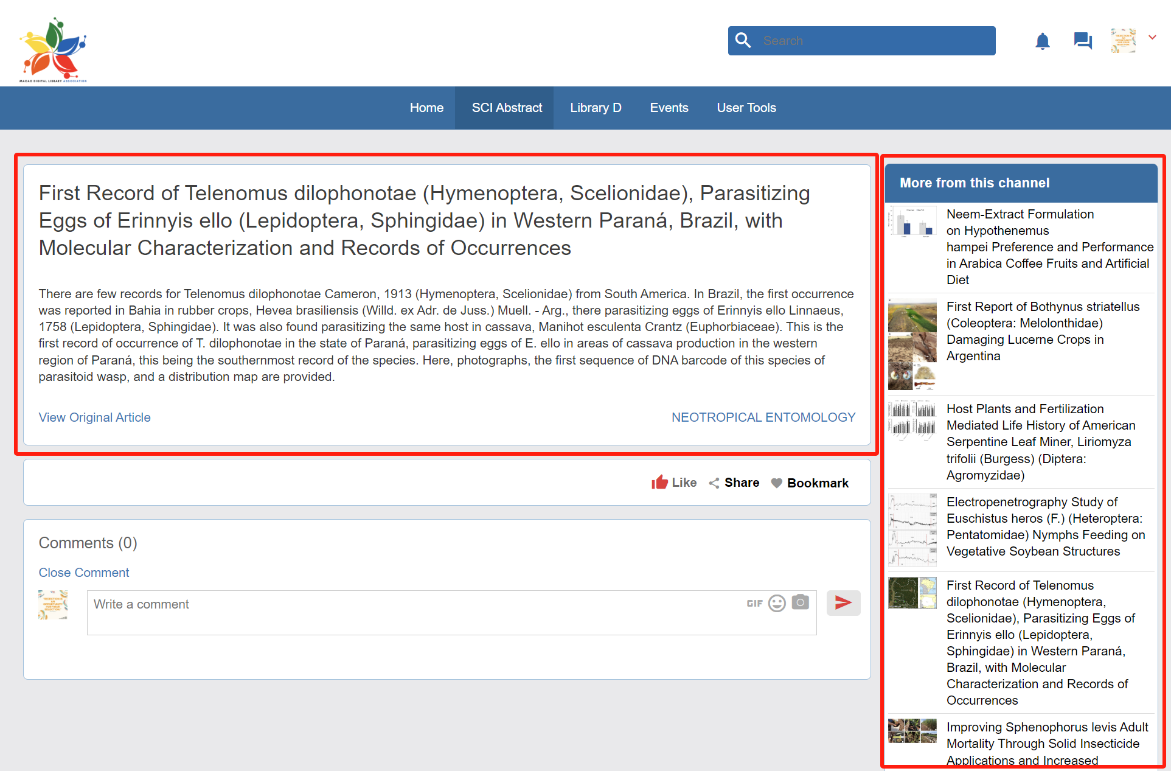This screenshot has width=1171, height=771.
Task: Attach a photo via the camera icon
Action: (x=800, y=602)
